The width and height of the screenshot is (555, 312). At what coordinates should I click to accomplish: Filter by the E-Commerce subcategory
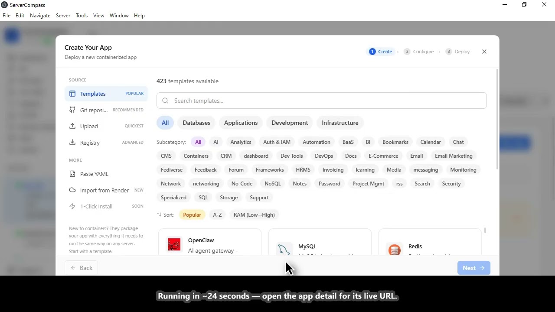pos(383,156)
